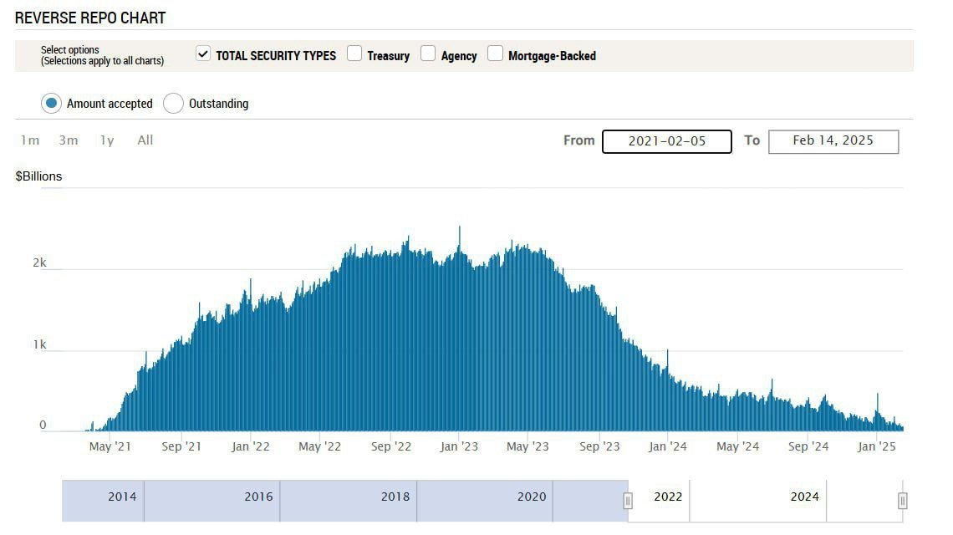The width and height of the screenshot is (953, 535).
Task: Select the Amount accepted radio button
Action: pyautogui.click(x=51, y=103)
